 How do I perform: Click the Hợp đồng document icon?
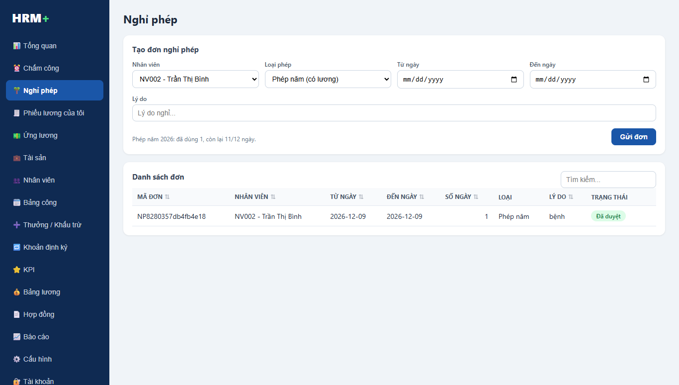point(17,314)
